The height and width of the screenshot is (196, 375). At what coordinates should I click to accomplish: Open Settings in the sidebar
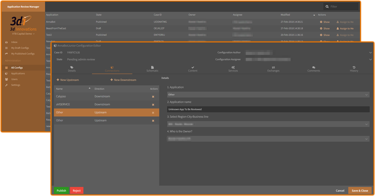tap(16, 85)
